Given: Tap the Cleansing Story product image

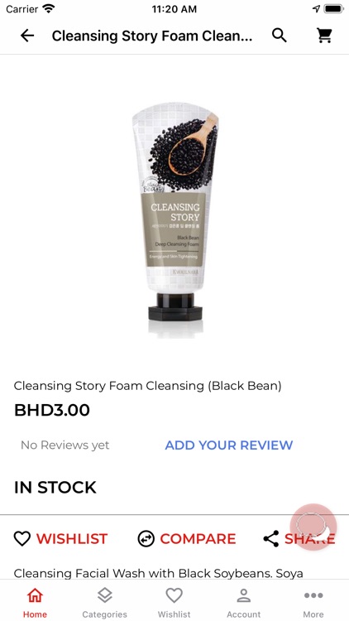Looking at the screenshot, I should [x=174, y=220].
